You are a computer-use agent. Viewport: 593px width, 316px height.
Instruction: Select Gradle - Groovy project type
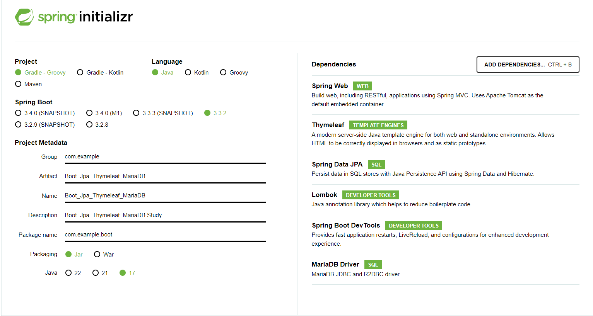[x=40, y=72]
